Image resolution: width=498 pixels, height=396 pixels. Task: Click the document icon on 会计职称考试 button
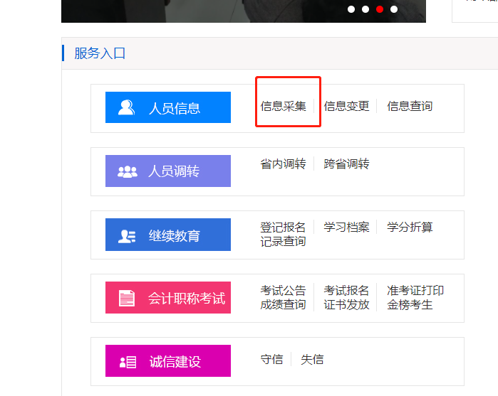coord(127,298)
